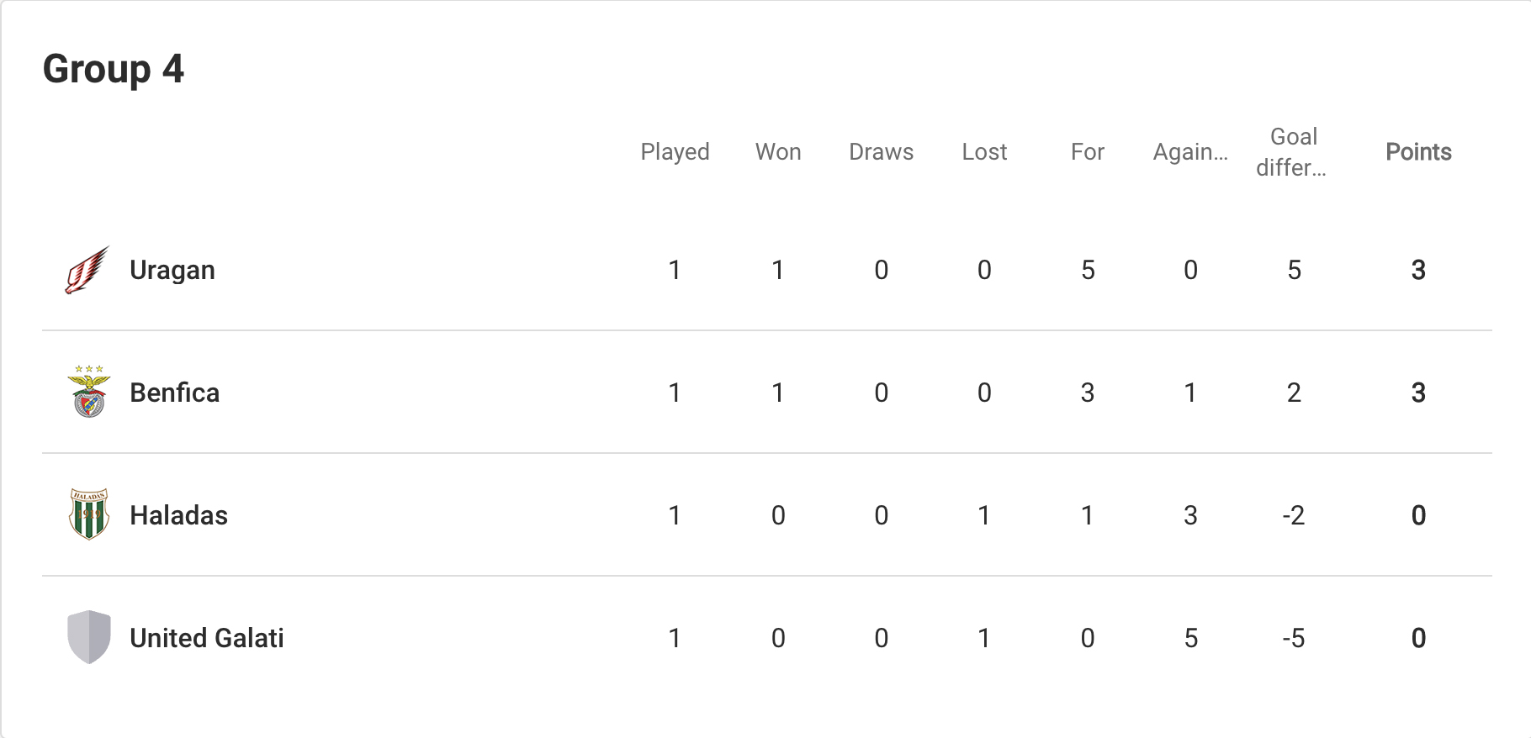Click the Group 4 heading
The image size is (1531, 738).
114,69
